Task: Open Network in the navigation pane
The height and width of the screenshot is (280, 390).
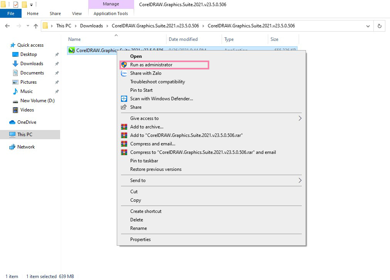Action: pyautogui.click(x=26, y=147)
